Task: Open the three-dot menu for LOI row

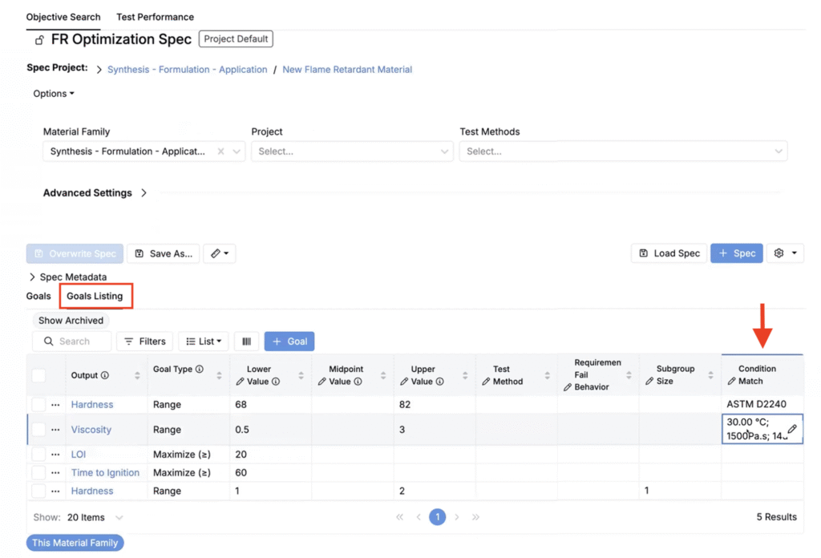Action: pyautogui.click(x=55, y=455)
